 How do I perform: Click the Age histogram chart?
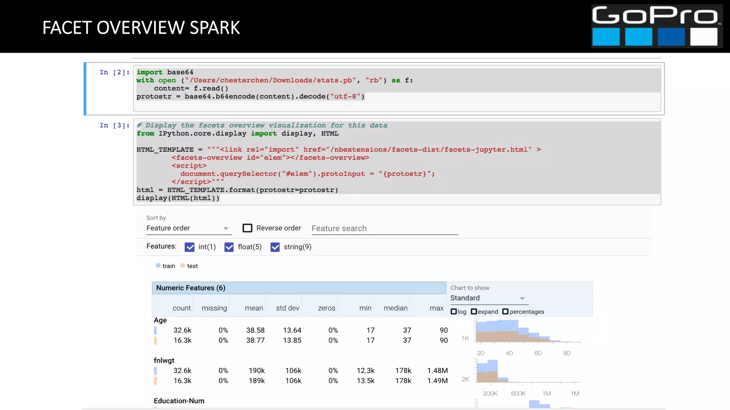(528, 331)
